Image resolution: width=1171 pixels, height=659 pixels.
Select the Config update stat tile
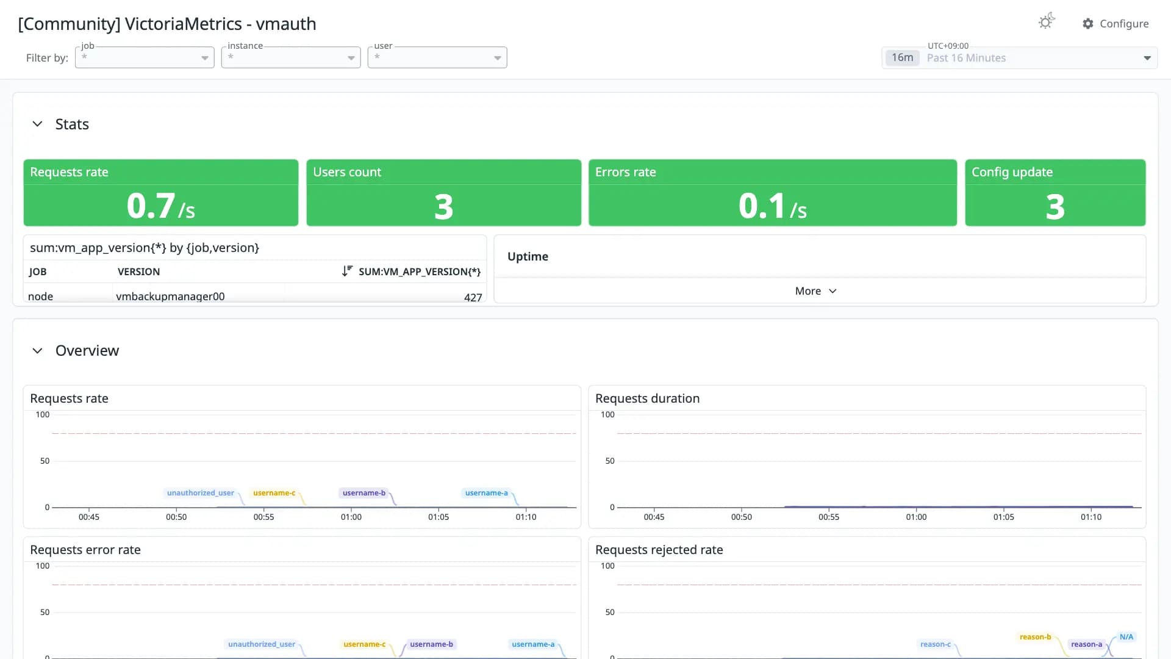click(1055, 193)
